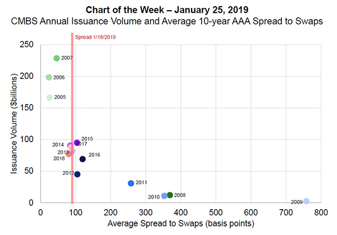Click the 'Average Spread to Swaps' axis title
Image resolution: width=337 pixels, height=235 pixels.
[x=181, y=224]
